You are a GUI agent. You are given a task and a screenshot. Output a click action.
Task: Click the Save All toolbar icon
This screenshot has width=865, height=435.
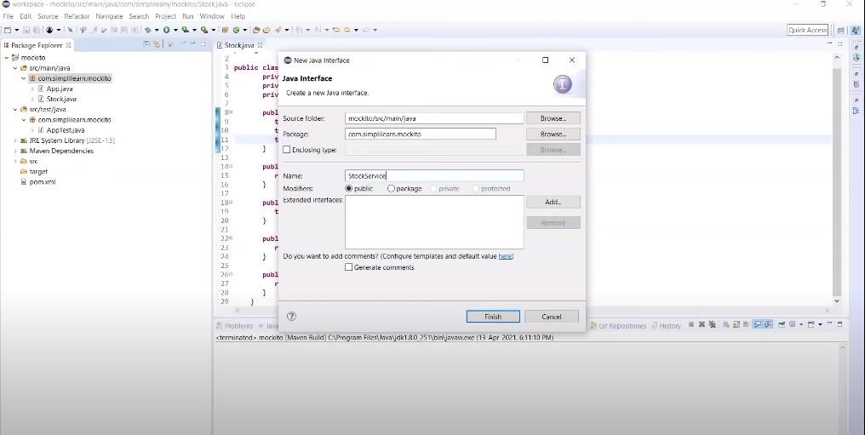pyautogui.click(x=37, y=30)
